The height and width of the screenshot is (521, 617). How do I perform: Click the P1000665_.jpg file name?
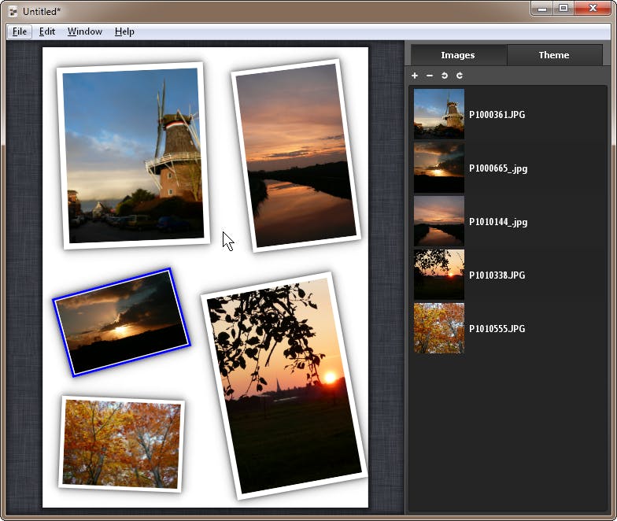tap(498, 168)
